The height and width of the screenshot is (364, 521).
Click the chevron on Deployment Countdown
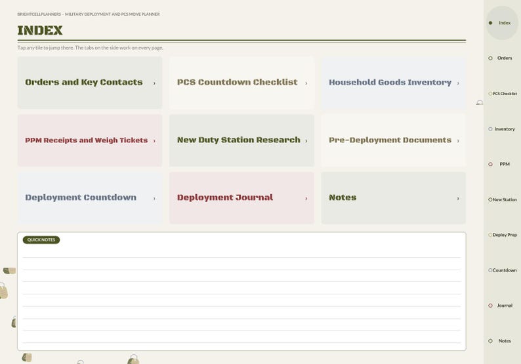tap(154, 199)
